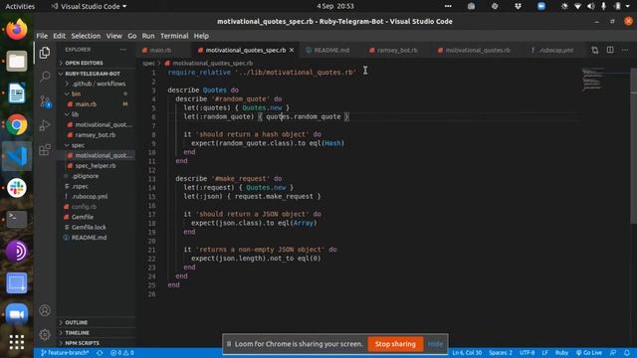Expand the NPM Scripts section
The image size is (637, 358).
pyautogui.click(x=82, y=343)
